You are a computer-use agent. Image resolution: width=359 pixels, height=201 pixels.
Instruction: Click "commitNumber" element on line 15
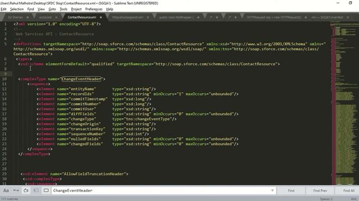pyautogui.click(x=85, y=104)
